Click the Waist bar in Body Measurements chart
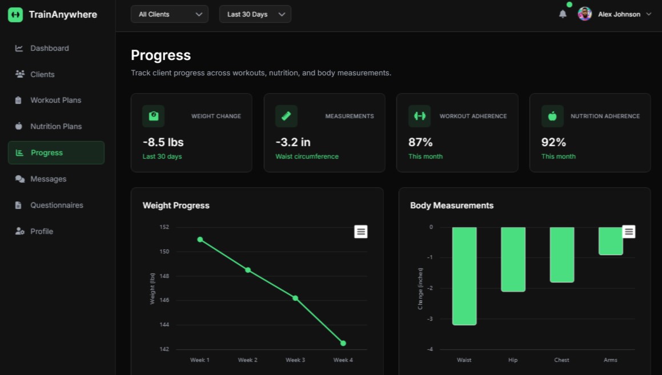The width and height of the screenshot is (662, 375). point(464,276)
